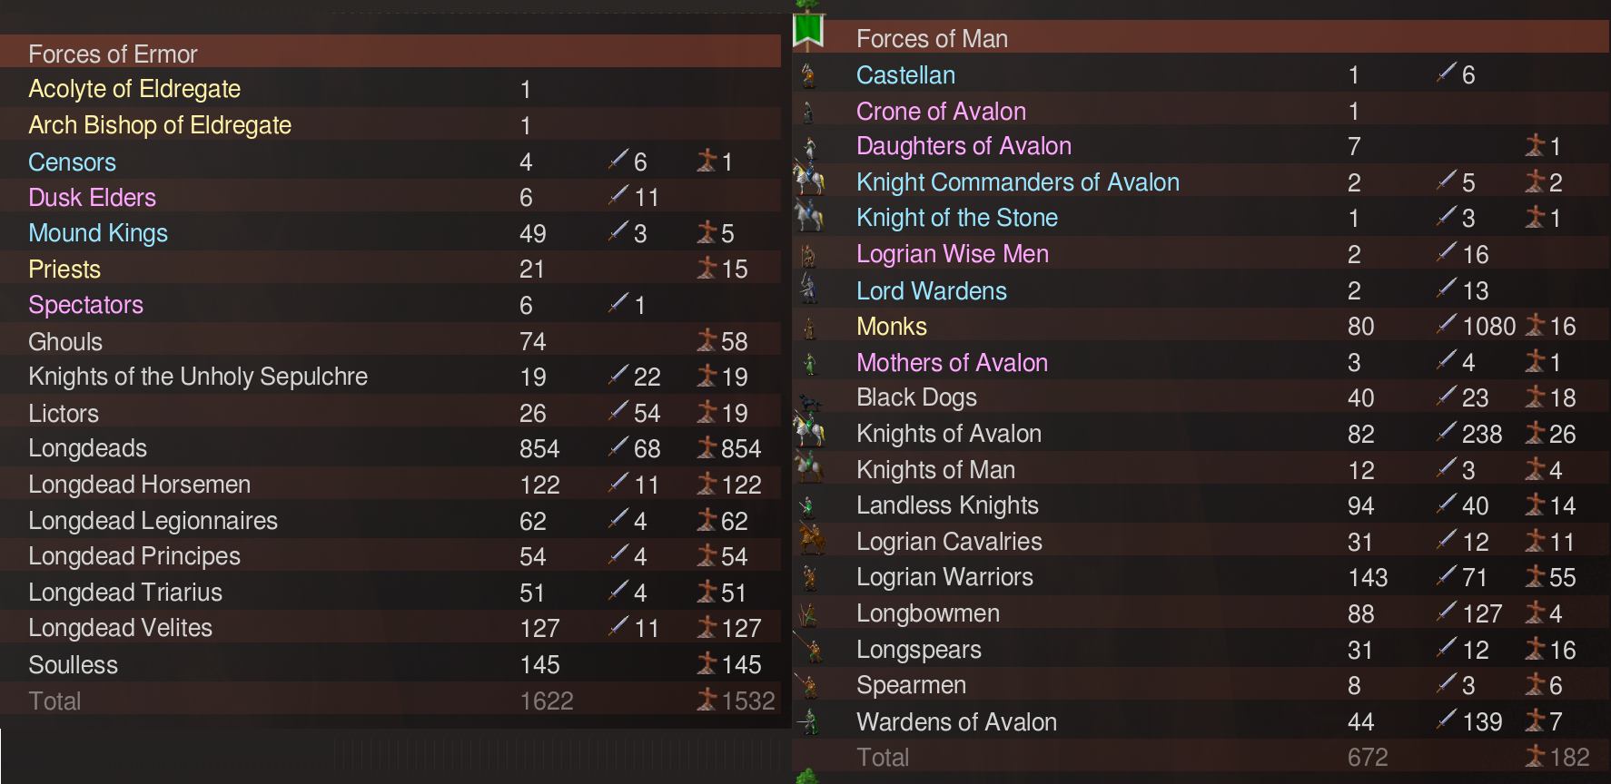Click the green banner beside Forces of Man
Viewport: 1611px width, 784px height.
[x=807, y=32]
